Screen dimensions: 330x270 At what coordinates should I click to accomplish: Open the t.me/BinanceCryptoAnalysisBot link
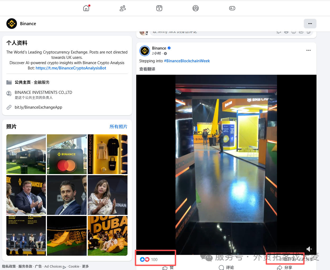point(71,68)
